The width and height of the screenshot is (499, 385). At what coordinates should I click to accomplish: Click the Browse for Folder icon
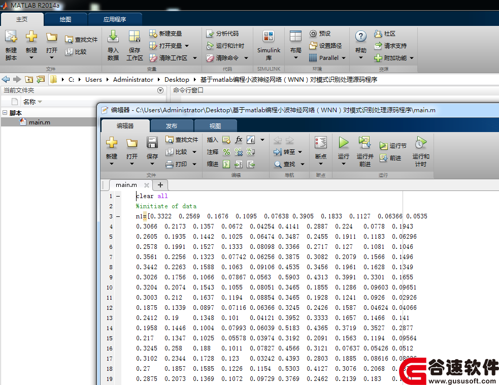(41, 79)
